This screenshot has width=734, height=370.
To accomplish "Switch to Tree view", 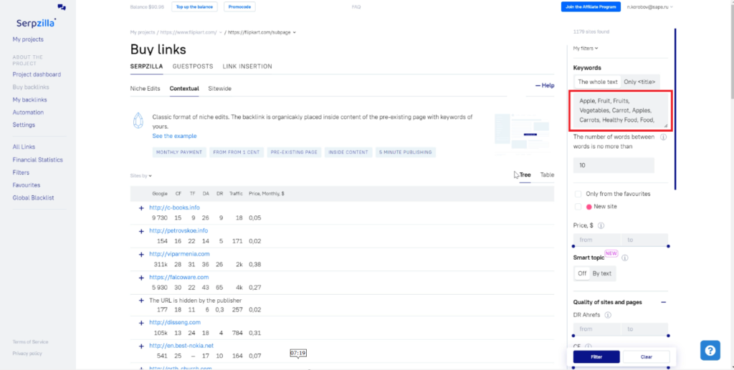I will tap(525, 175).
